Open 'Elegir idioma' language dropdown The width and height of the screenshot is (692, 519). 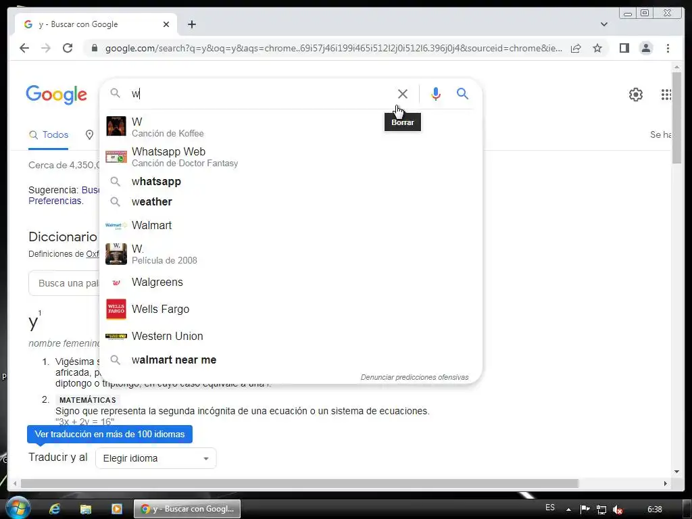[156, 458]
